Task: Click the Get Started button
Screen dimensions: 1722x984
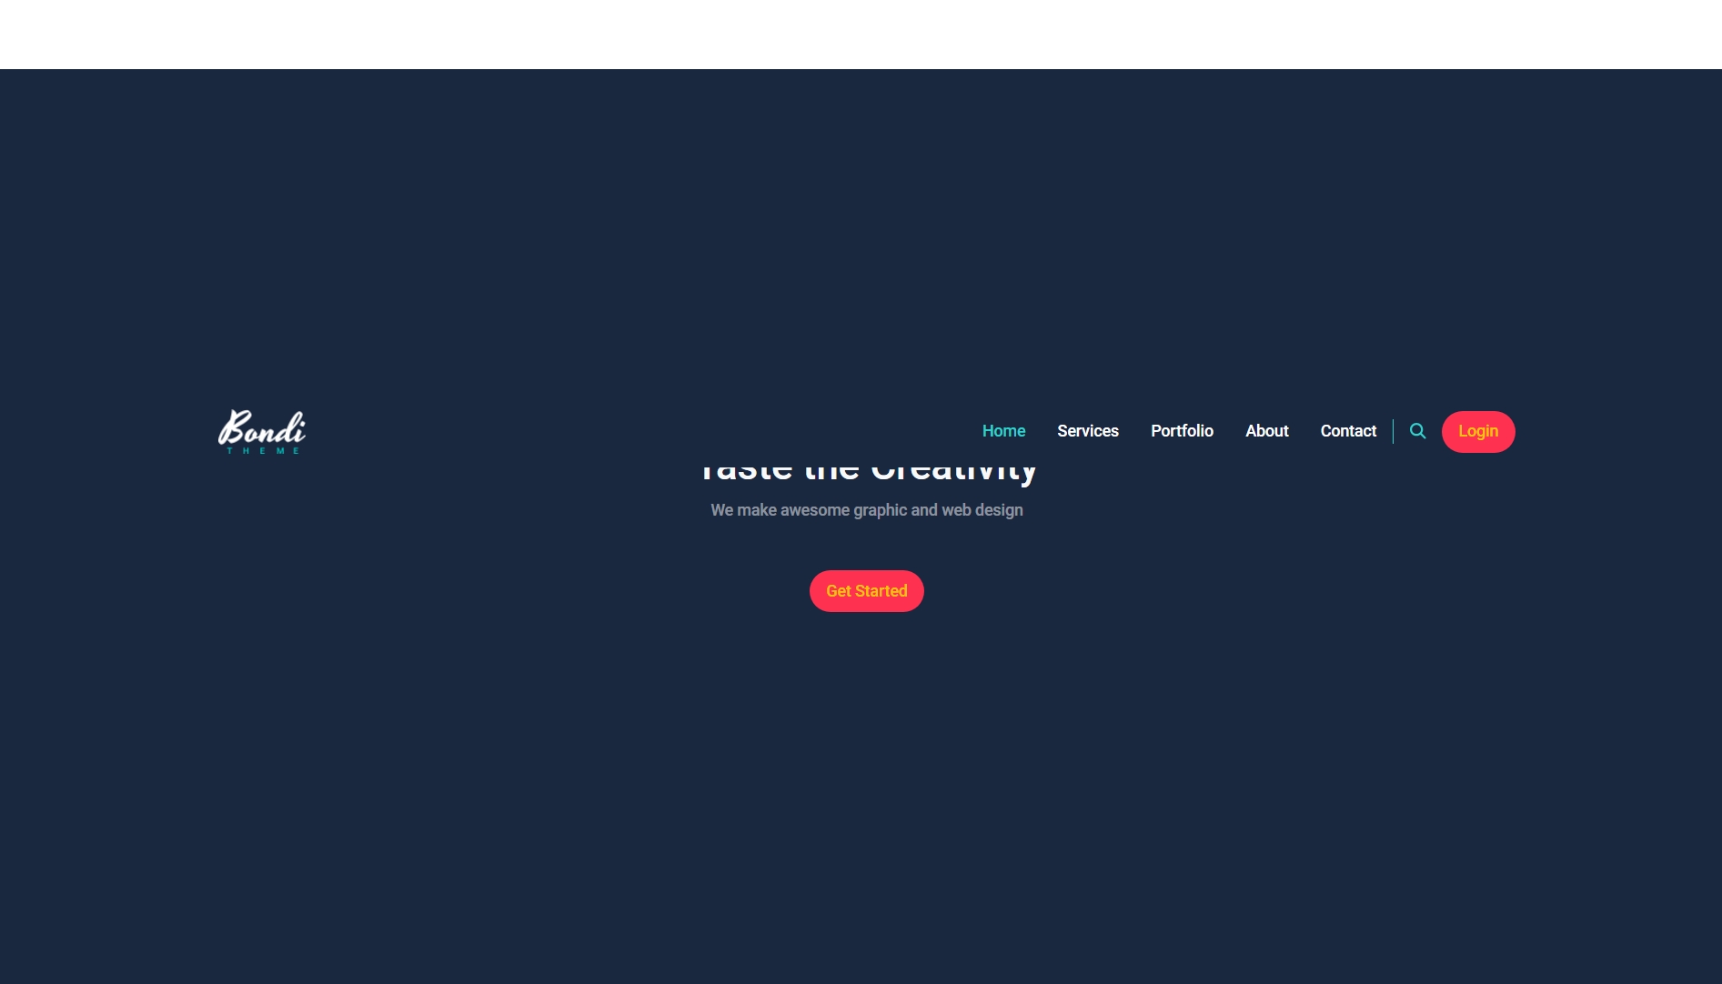Action: [866, 591]
